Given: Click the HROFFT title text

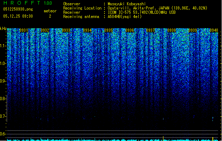Looking at the screenshot, I should point(22,3).
